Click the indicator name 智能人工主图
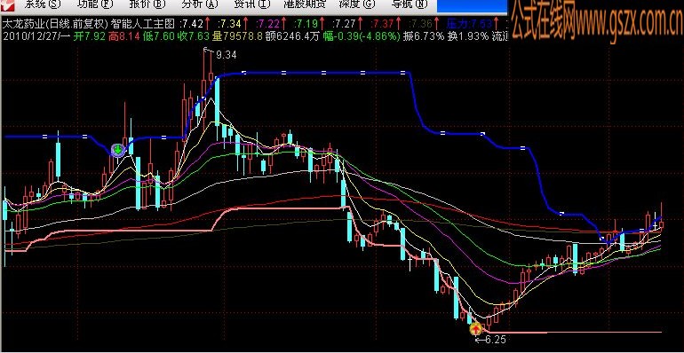 (x=144, y=23)
